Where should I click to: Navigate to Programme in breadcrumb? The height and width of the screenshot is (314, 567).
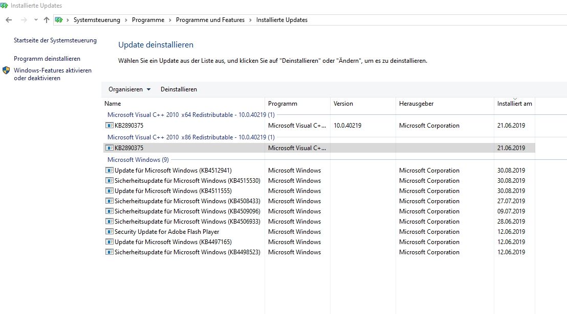point(148,20)
